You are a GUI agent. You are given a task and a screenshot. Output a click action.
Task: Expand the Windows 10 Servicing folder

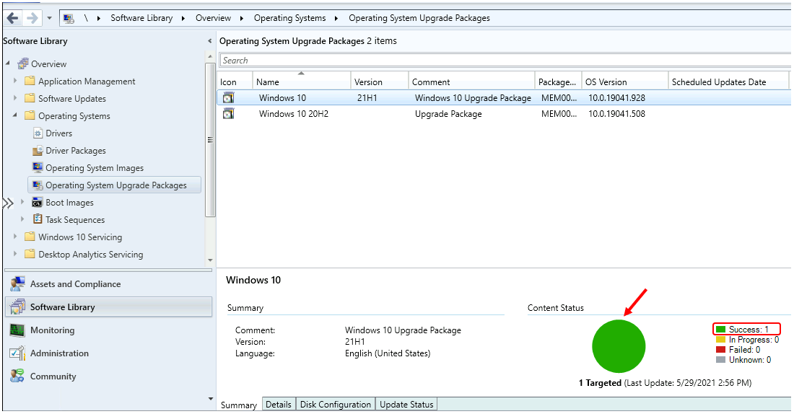click(x=15, y=237)
